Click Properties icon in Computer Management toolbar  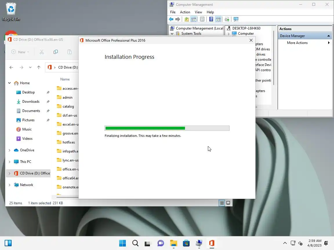tap(202, 19)
